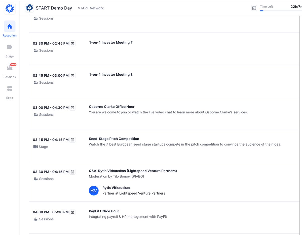Click the Time Left progress bar
The image size is (302, 235).
tap(281, 11)
